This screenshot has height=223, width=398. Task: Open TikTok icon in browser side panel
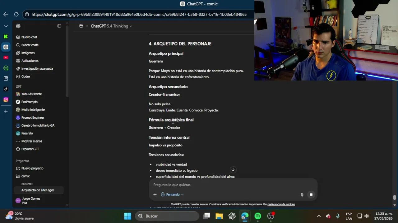(x=6, y=89)
